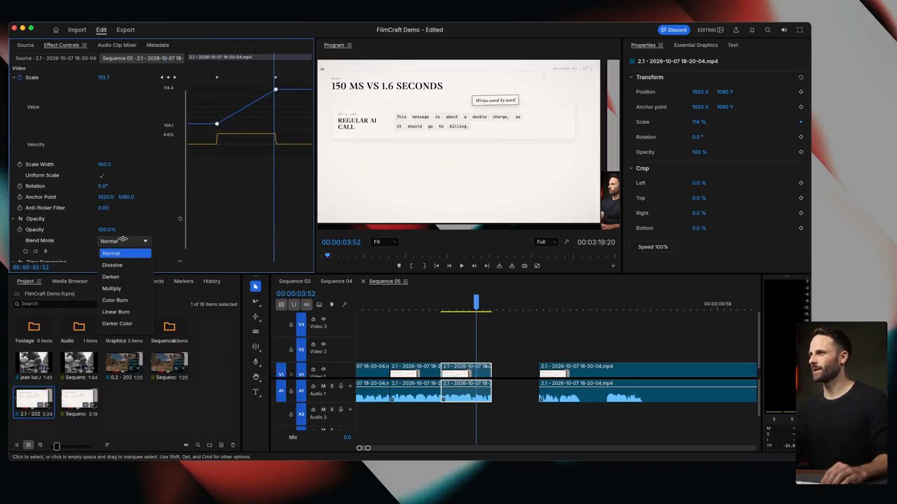This screenshot has height=504, width=897.
Task: Open the EDITING workspace dropdown
Action: coord(710,30)
